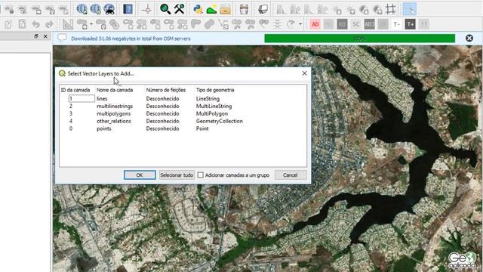Click the GeometryCollection cell
The image size is (483, 272).
point(220,121)
